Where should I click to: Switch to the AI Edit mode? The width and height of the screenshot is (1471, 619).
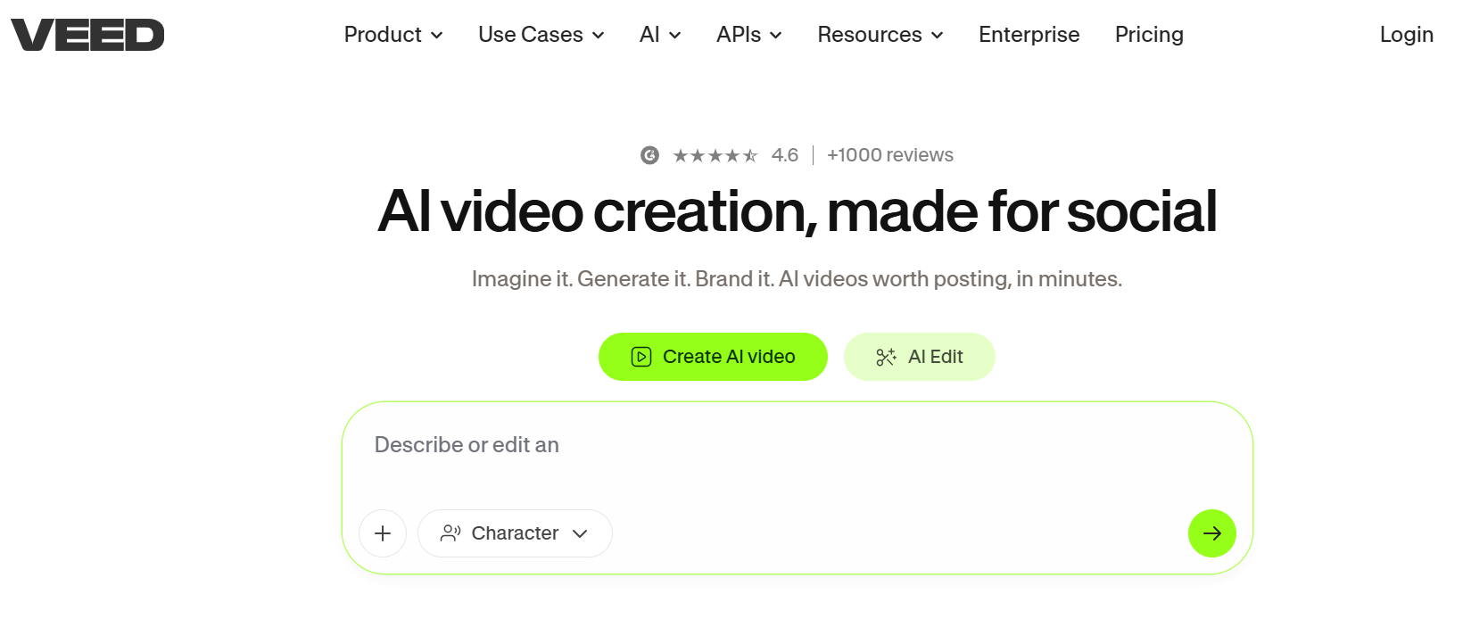919,357
